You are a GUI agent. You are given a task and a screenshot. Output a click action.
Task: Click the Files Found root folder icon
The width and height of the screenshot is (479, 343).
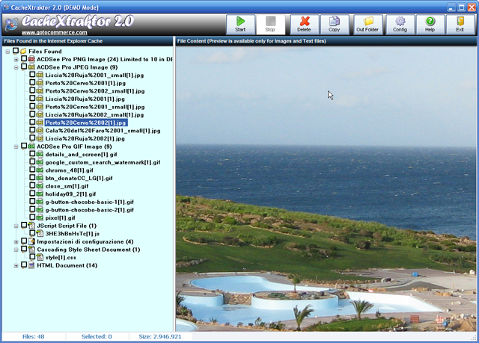click(x=23, y=52)
